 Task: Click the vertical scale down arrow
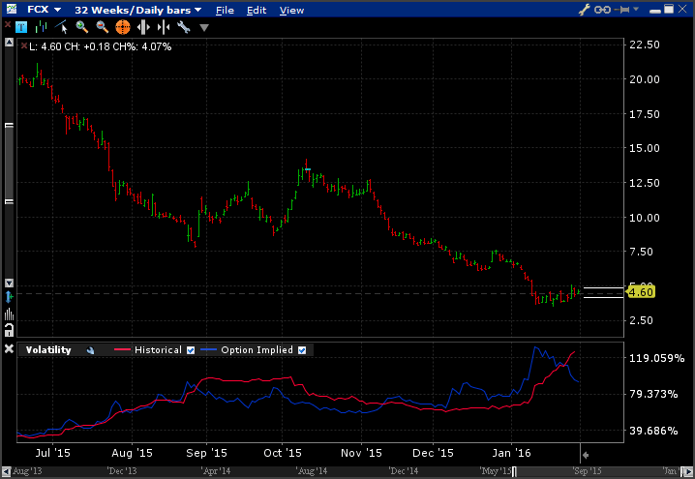(9, 283)
